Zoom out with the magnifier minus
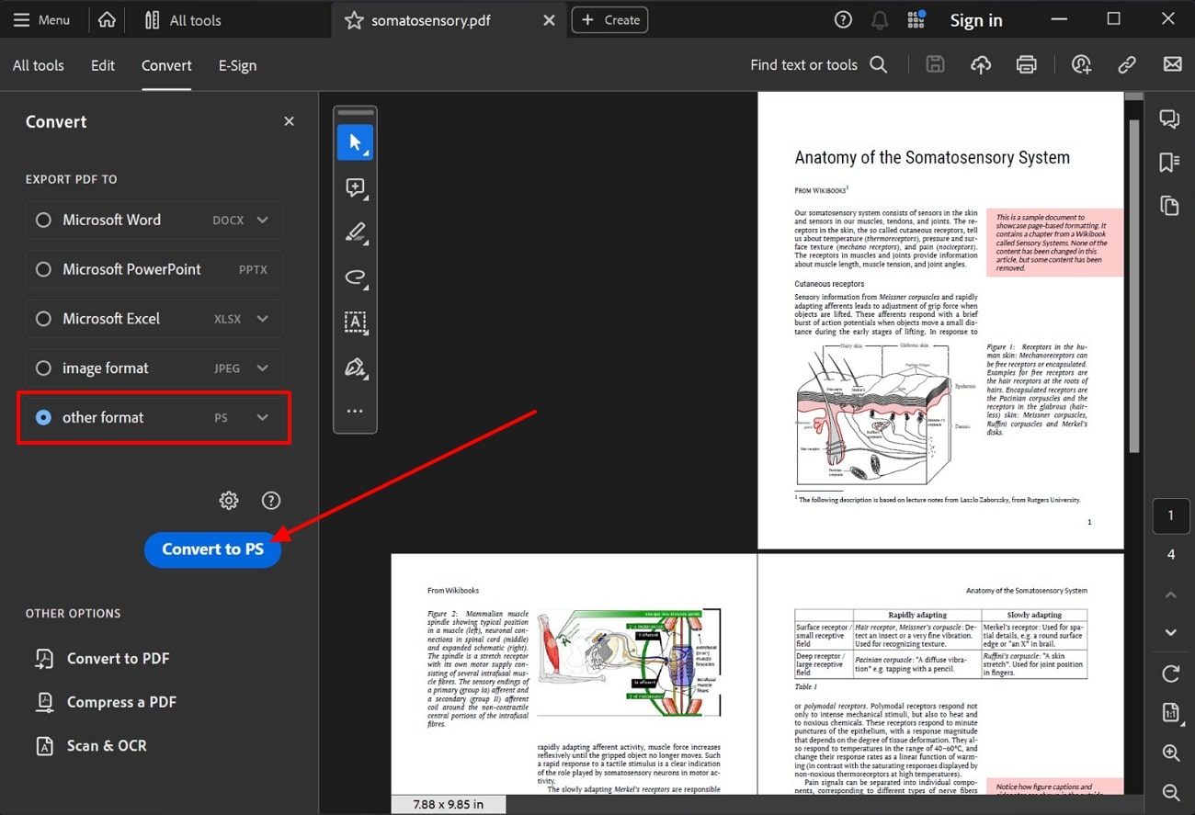1195x815 pixels. click(x=1170, y=792)
